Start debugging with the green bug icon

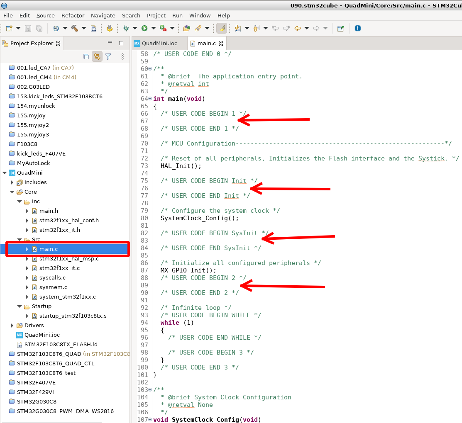click(126, 28)
